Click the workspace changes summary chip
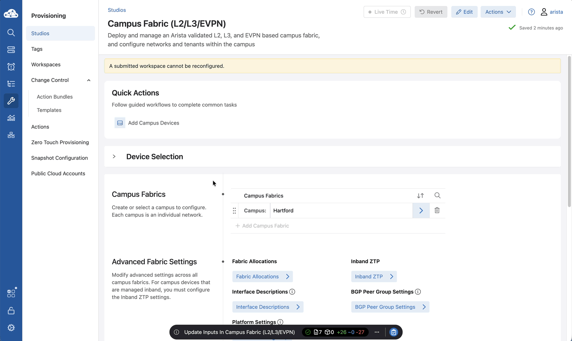The image size is (572, 341). (x=335, y=332)
